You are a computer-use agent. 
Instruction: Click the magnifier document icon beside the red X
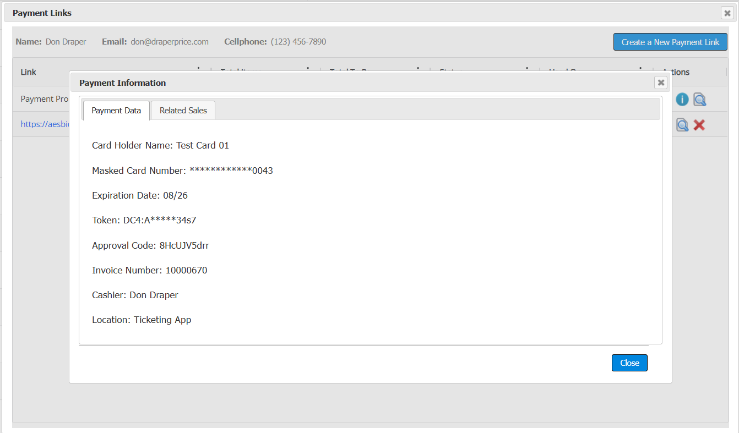682,125
